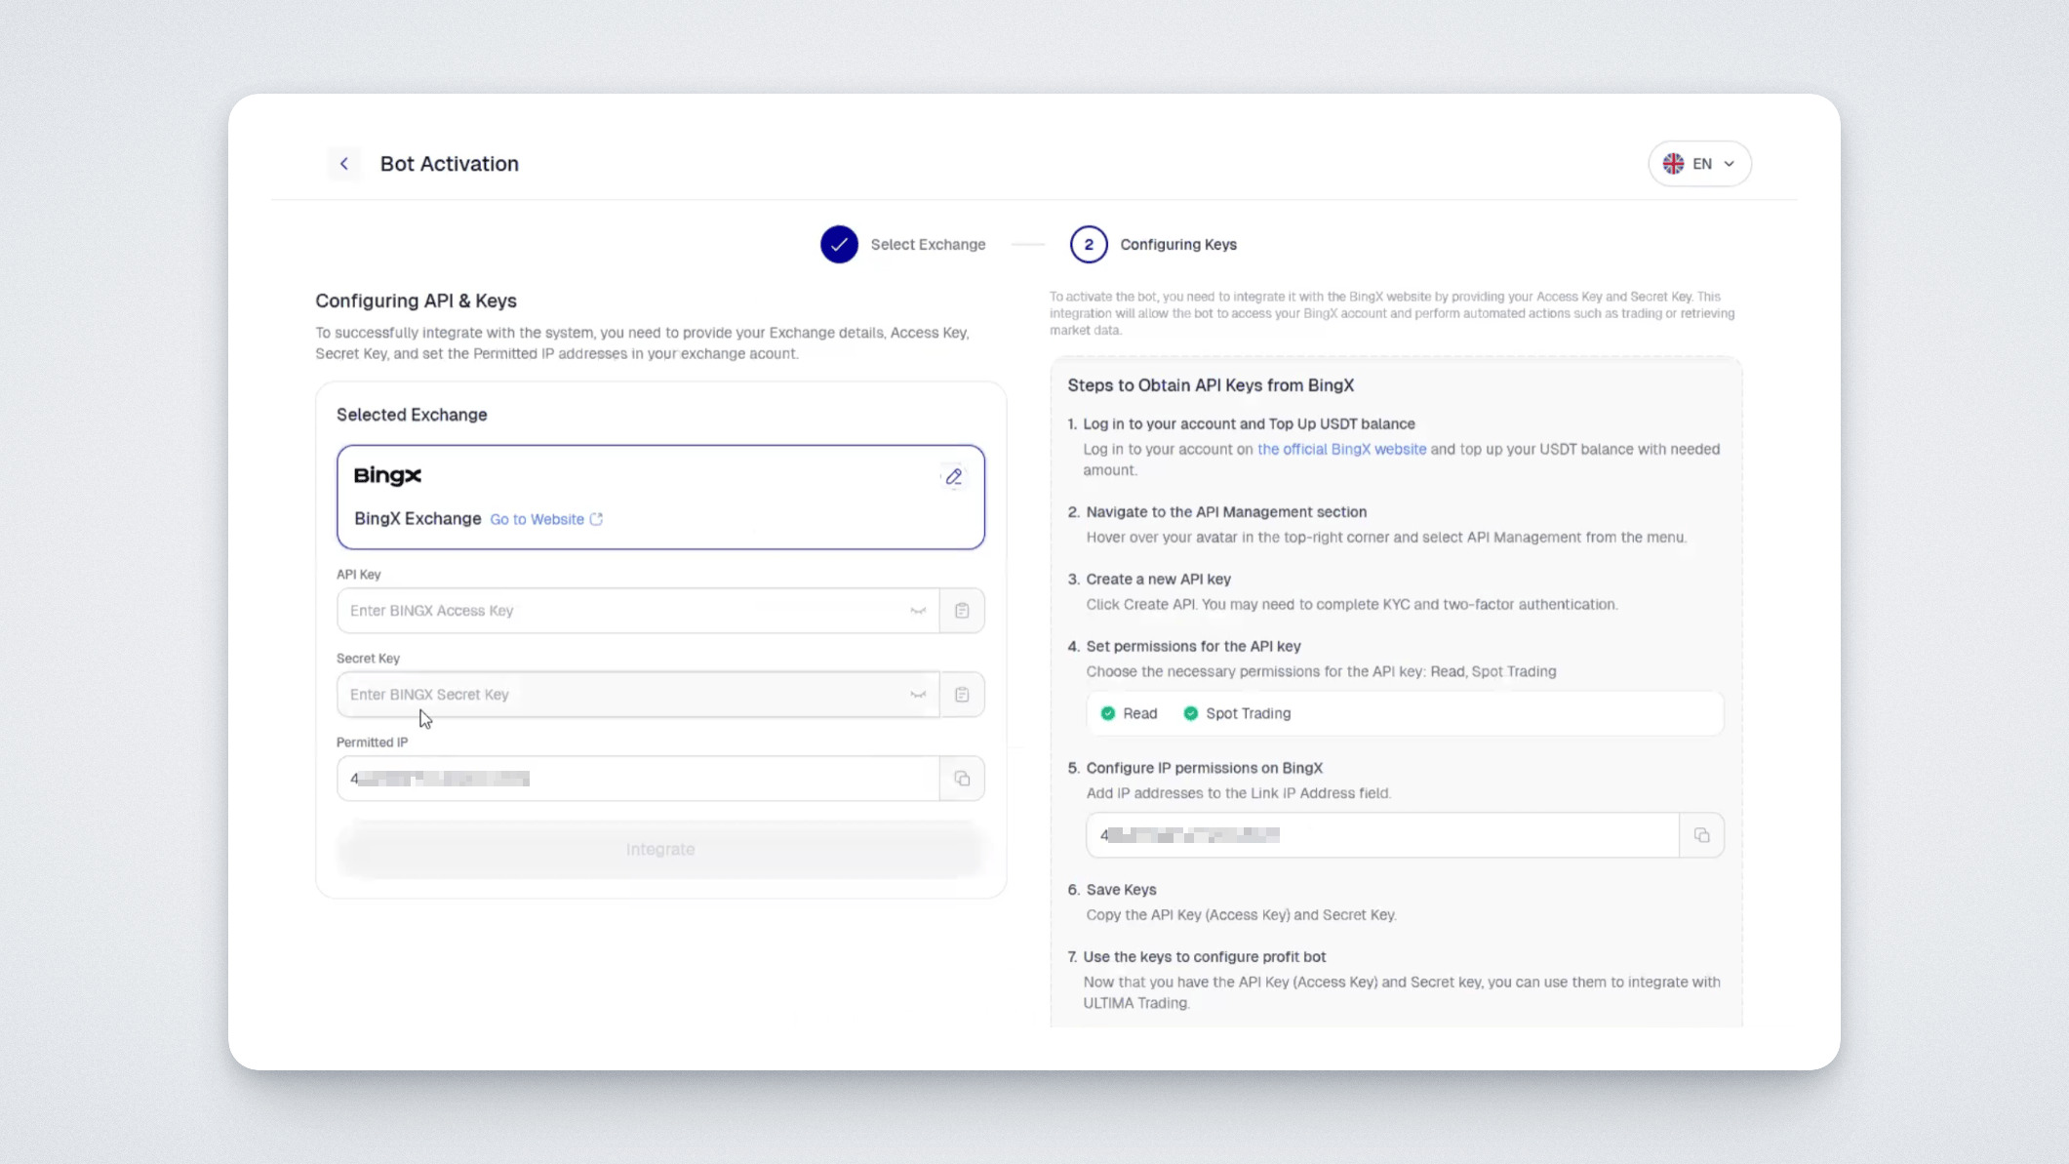This screenshot has height=1164, width=2069.
Task: Open the official BingX website link
Action: (1341, 449)
